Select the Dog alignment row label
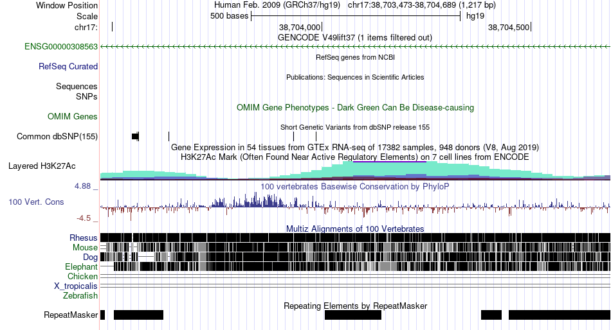The image size is (611, 330). (x=90, y=257)
